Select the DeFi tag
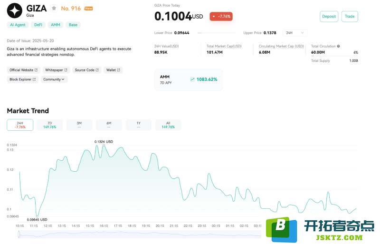The width and height of the screenshot is (380, 244). coord(38,25)
